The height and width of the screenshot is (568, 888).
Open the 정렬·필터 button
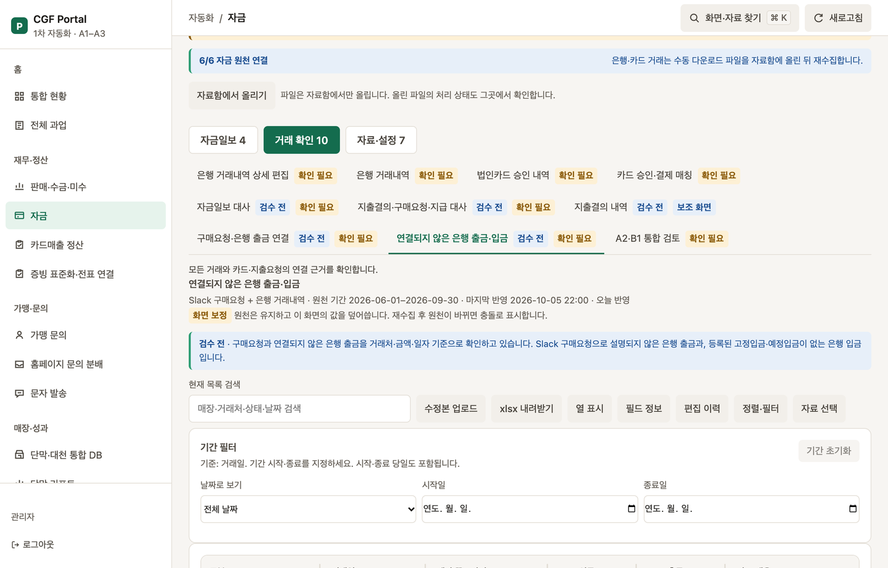click(x=760, y=408)
